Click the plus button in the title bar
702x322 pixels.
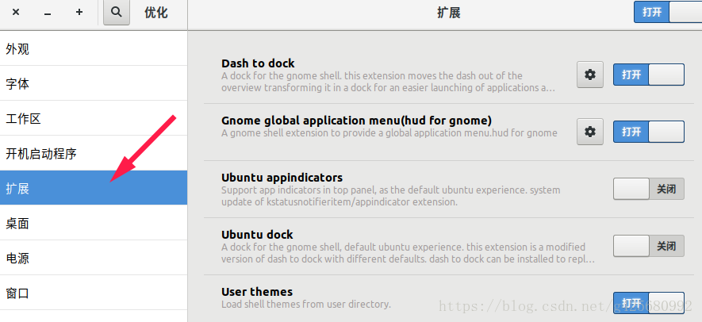(x=79, y=13)
